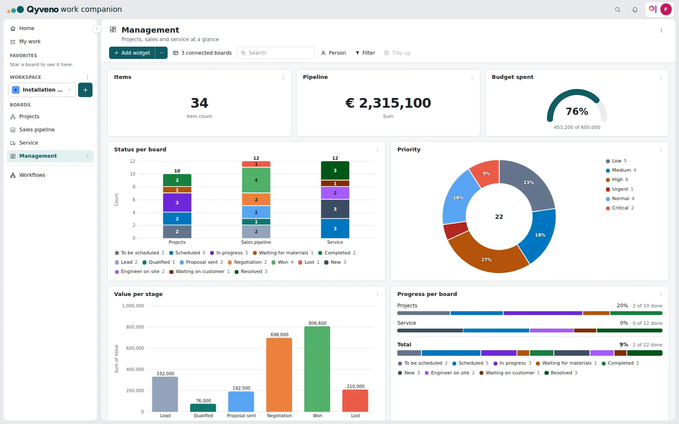
Task: Open the Value per stage widget menu
Action: click(x=377, y=294)
